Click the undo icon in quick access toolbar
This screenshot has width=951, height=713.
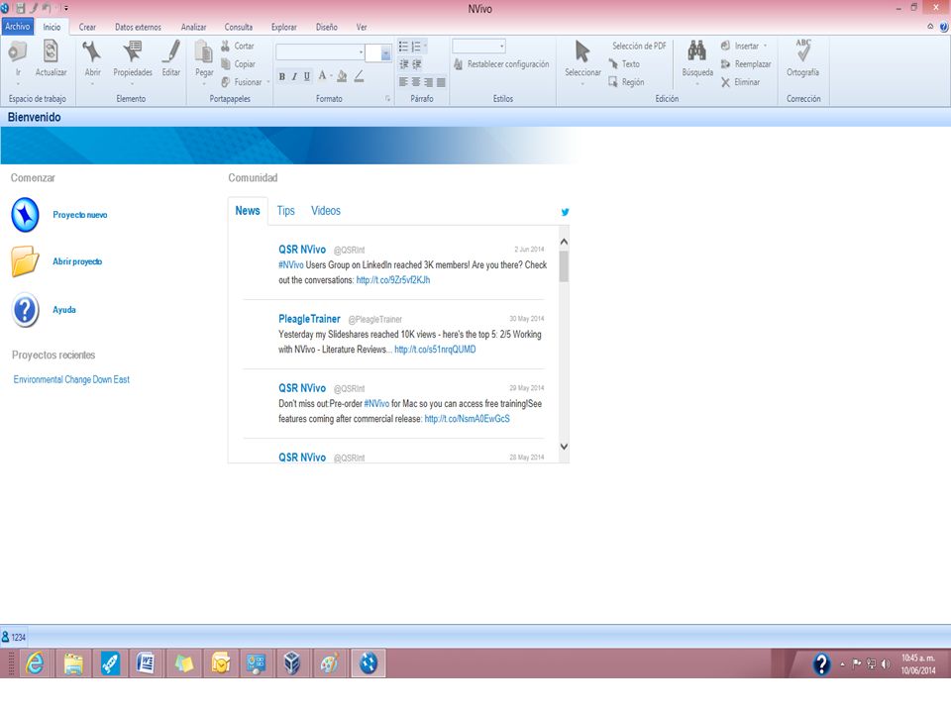[x=47, y=9]
